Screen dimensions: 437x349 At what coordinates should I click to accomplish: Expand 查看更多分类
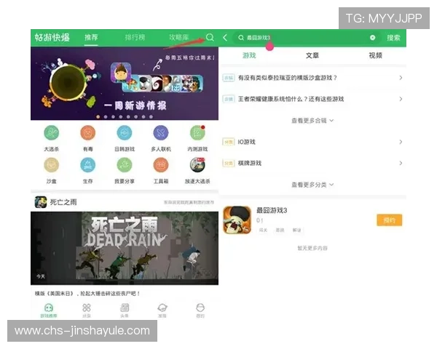[312, 185]
